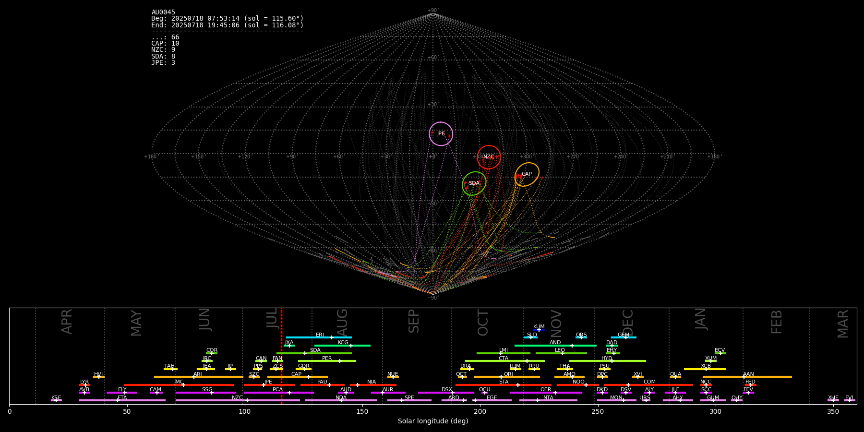Click the pink JPE radiant circle on sky map
Screen dimensions: 864x432
click(x=441, y=134)
